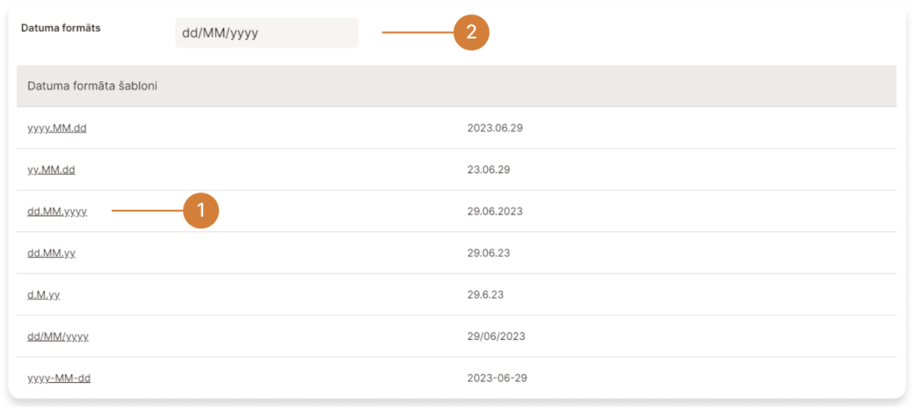916x407 pixels.
Task: Click the example date 29.6.23
Action: [486, 294]
